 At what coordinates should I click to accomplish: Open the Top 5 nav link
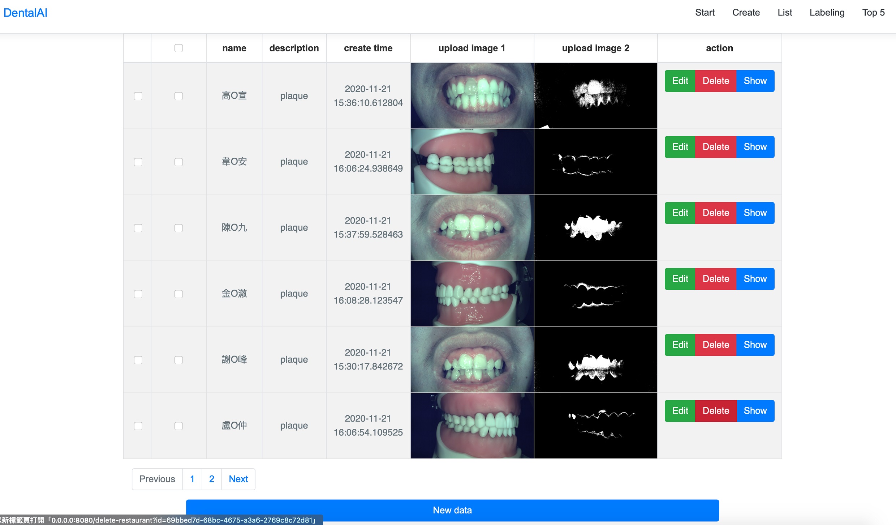pyautogui.click(x=873, y=13)
